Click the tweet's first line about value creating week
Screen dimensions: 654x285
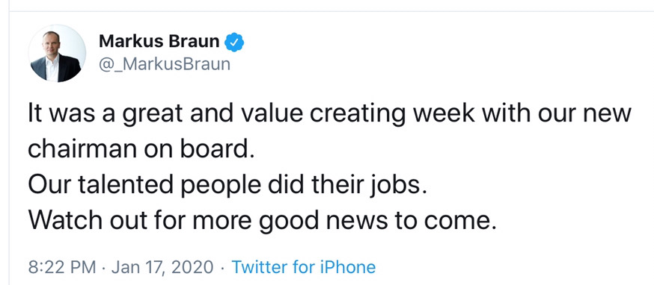[x=330, y=113]
